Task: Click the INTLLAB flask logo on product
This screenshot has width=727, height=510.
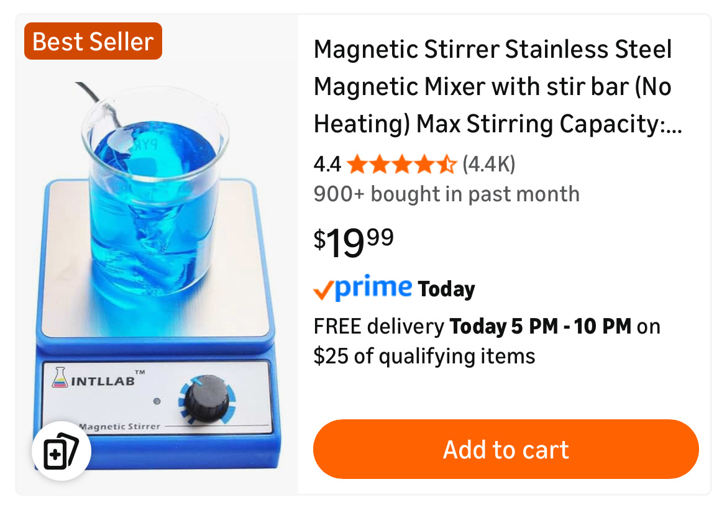Action: [60, 378]
